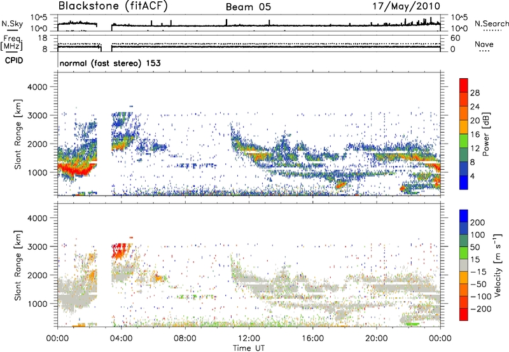This screenshot has width=509, height=352.
Task: Click "3000" tick on the velocity panel
Action: pyautogui.click(x=37, y=247)
